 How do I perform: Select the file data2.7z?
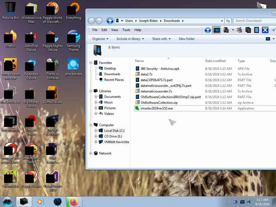146,74
